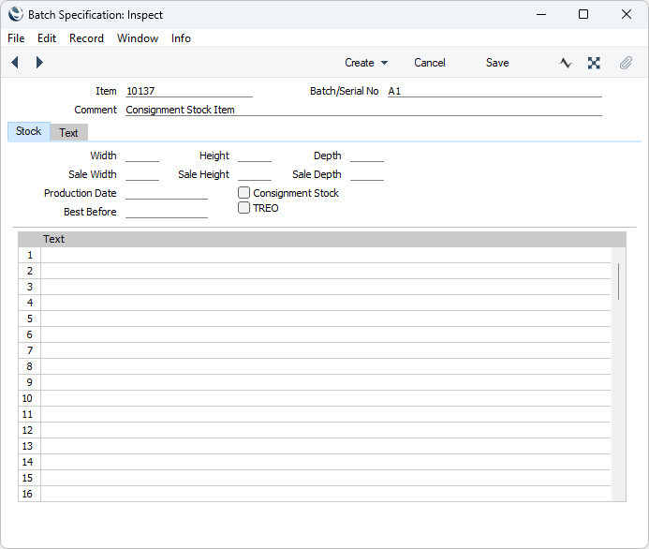
Task: Select the Stock tab
Action: (x=28, y=131)
